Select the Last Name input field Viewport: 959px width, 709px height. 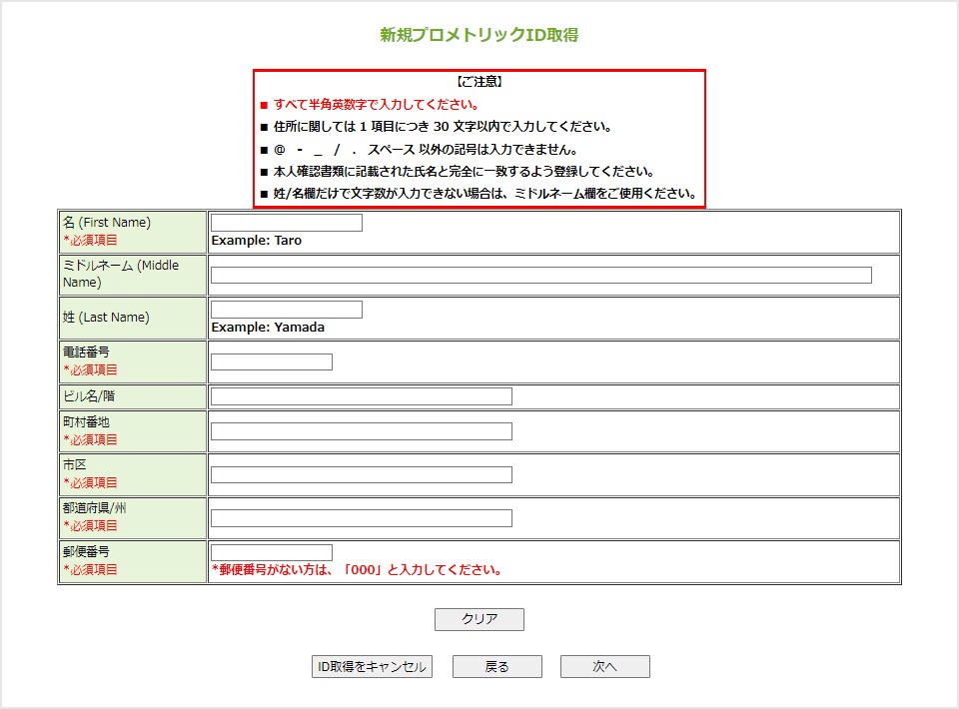(287, 310)
